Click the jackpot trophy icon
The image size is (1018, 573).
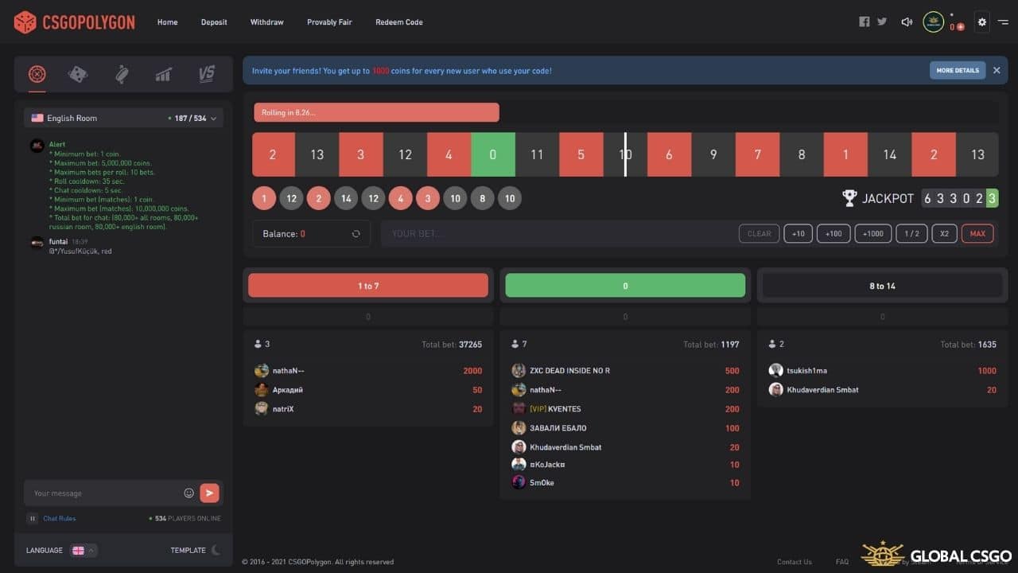coord(849,198)
